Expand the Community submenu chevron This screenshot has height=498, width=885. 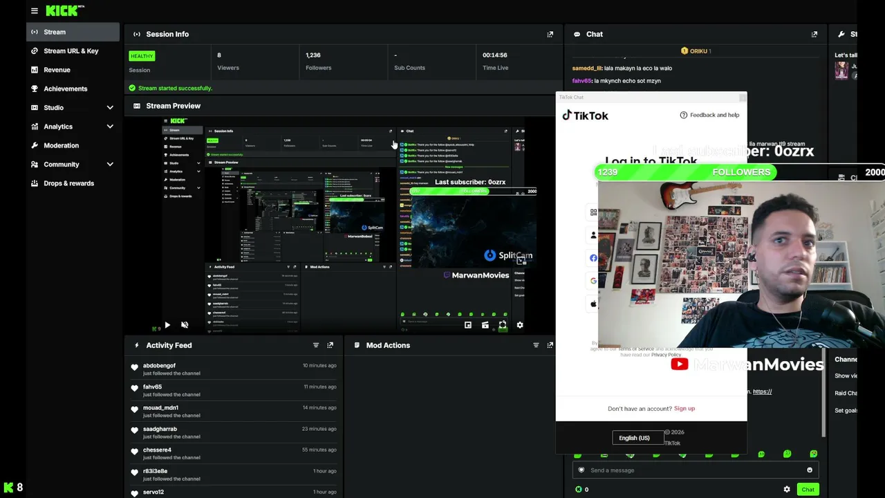click(x=110, y=165)
